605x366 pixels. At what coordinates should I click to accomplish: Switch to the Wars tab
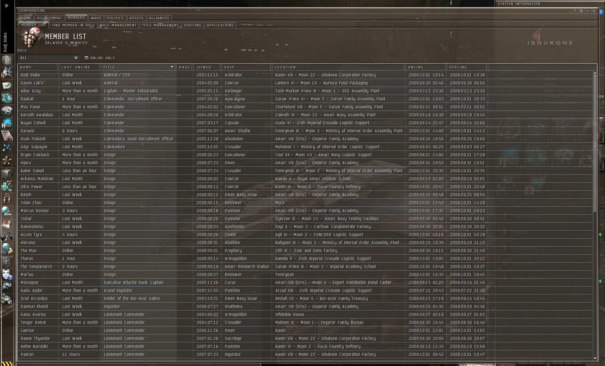tap(96, 18)
